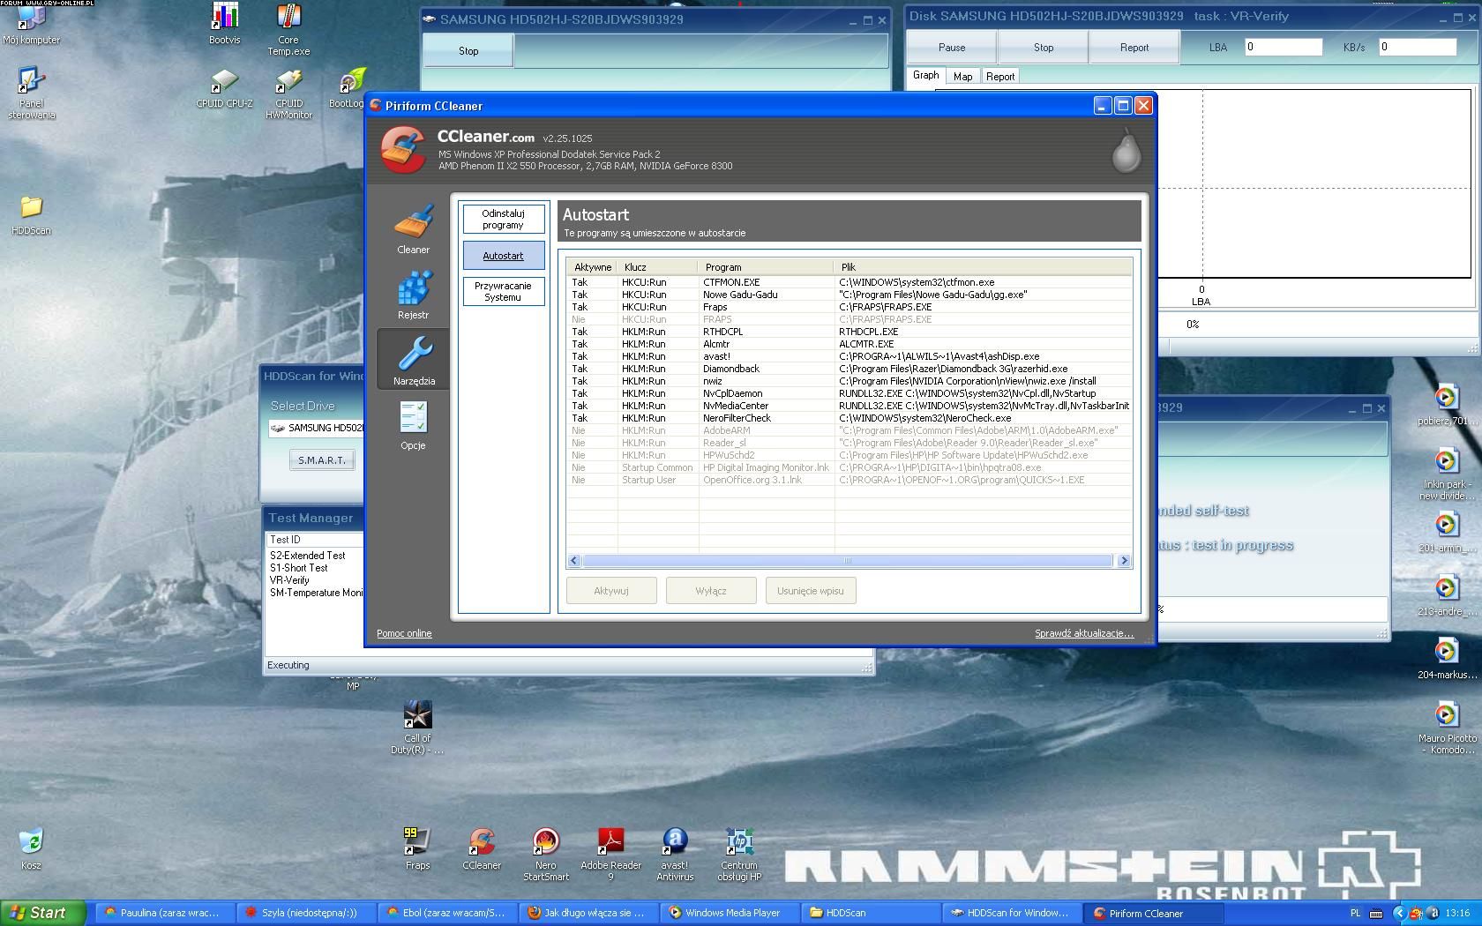Click left arrow of Autostart list scrollbar
The image size is (1482, 926).
(574, 561)
